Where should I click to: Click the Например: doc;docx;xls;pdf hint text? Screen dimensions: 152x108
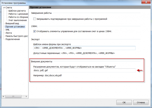[x=48, y=75]
